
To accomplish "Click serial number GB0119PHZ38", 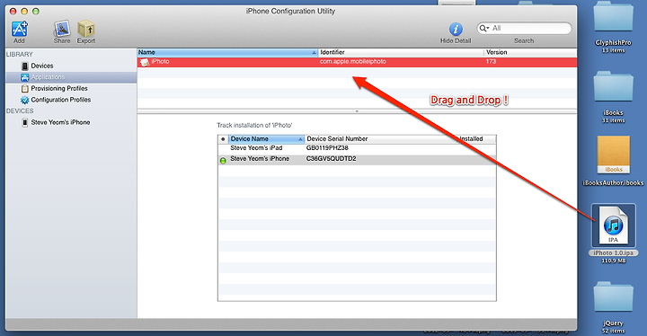I will point(327,147).
